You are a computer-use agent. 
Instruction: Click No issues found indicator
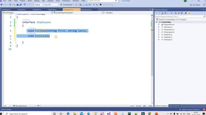pos(20,106)
